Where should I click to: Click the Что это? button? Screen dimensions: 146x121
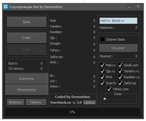tap(118, 48)
